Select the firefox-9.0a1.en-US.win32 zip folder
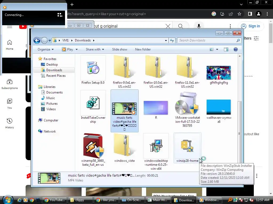 [x=124, y=71]
